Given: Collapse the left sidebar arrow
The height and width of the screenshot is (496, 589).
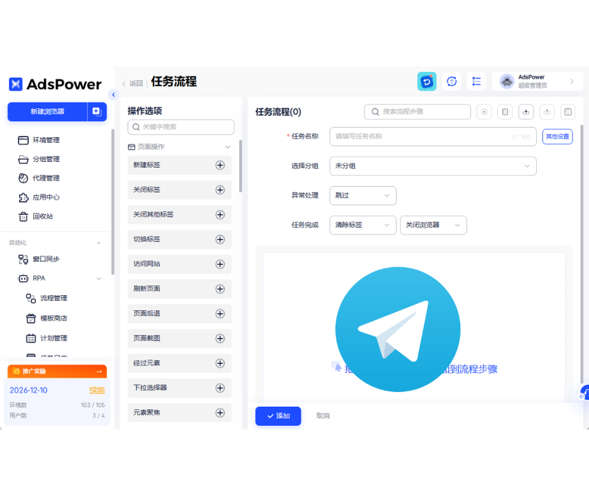Looking at the screenshot, I should click(113, 95).
